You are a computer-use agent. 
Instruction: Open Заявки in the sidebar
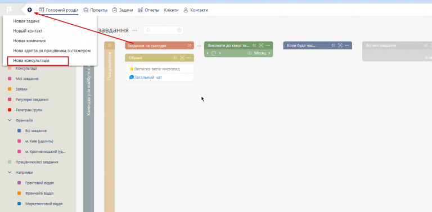click(21, 89)
